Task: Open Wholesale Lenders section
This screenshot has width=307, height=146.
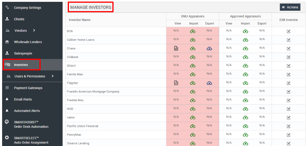Action: click(28, 42)
